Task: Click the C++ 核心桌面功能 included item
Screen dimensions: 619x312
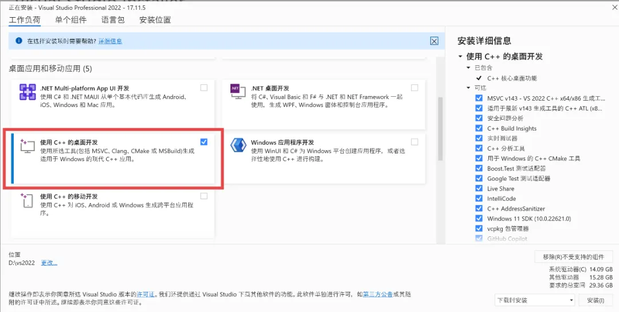Action: tap(512, 78)
